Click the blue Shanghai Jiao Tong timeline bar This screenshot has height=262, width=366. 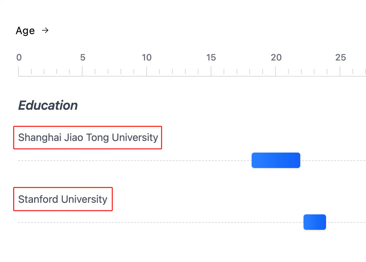(x=276, y=160)
